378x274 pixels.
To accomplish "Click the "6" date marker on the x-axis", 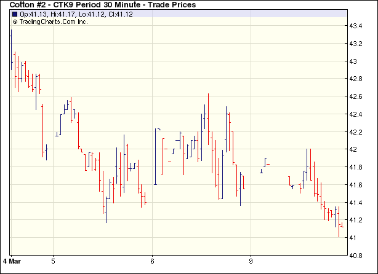I will (x=152, y=262).
